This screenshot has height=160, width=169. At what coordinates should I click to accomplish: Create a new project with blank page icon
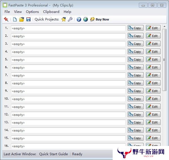pos(15,19)
